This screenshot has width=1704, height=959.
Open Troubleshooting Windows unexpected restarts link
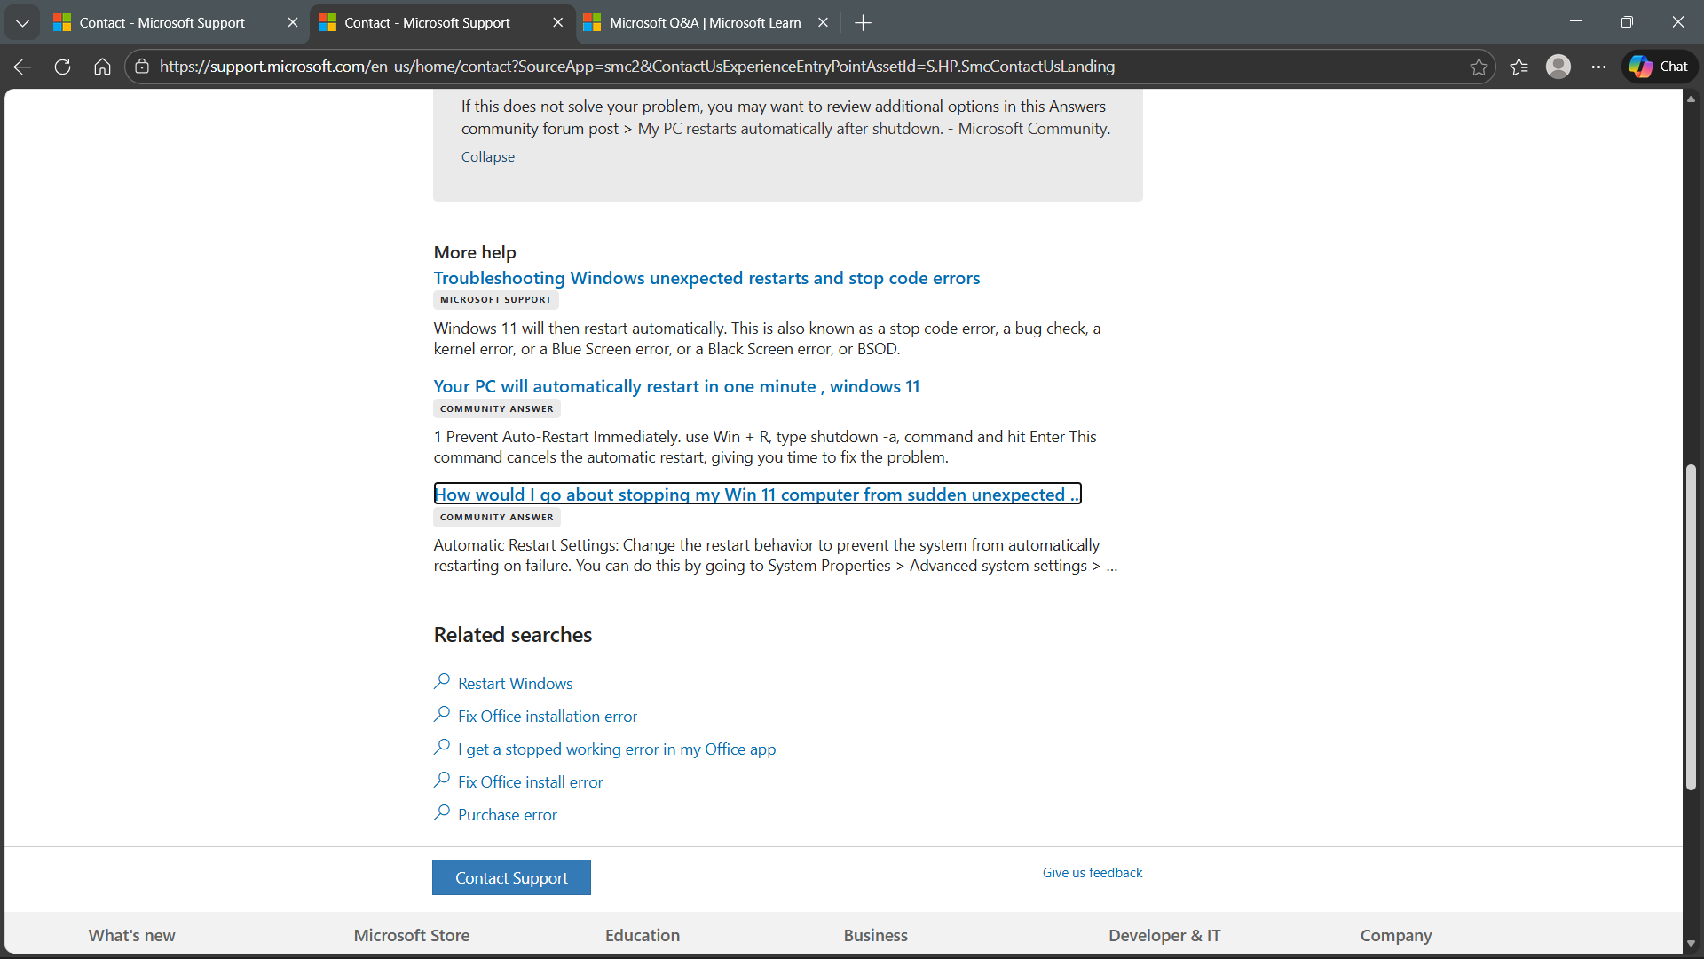706,278
